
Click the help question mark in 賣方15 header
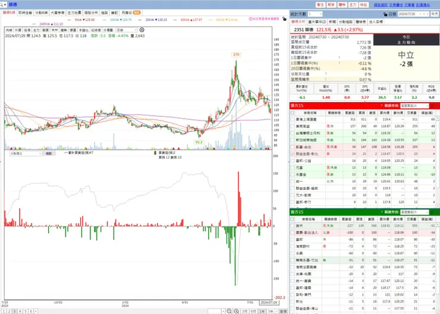[x=381, y=212]
